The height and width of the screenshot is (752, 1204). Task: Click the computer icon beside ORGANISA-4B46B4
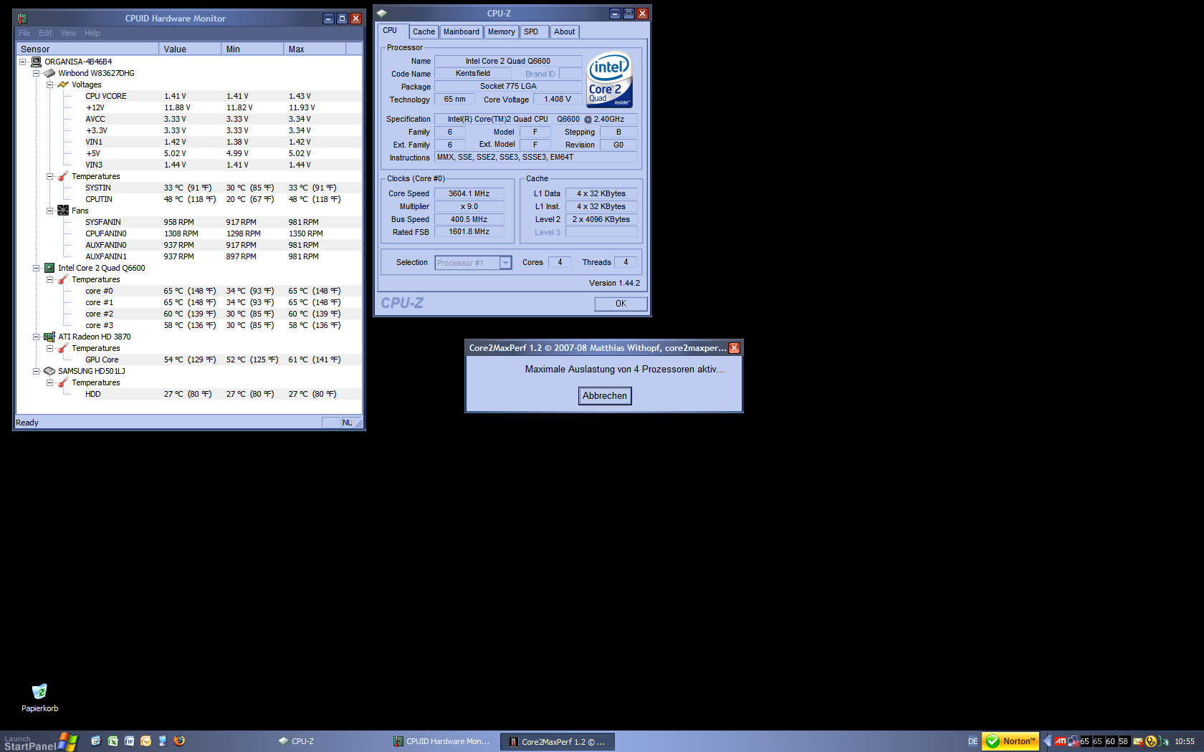click(x=36, y=62)
